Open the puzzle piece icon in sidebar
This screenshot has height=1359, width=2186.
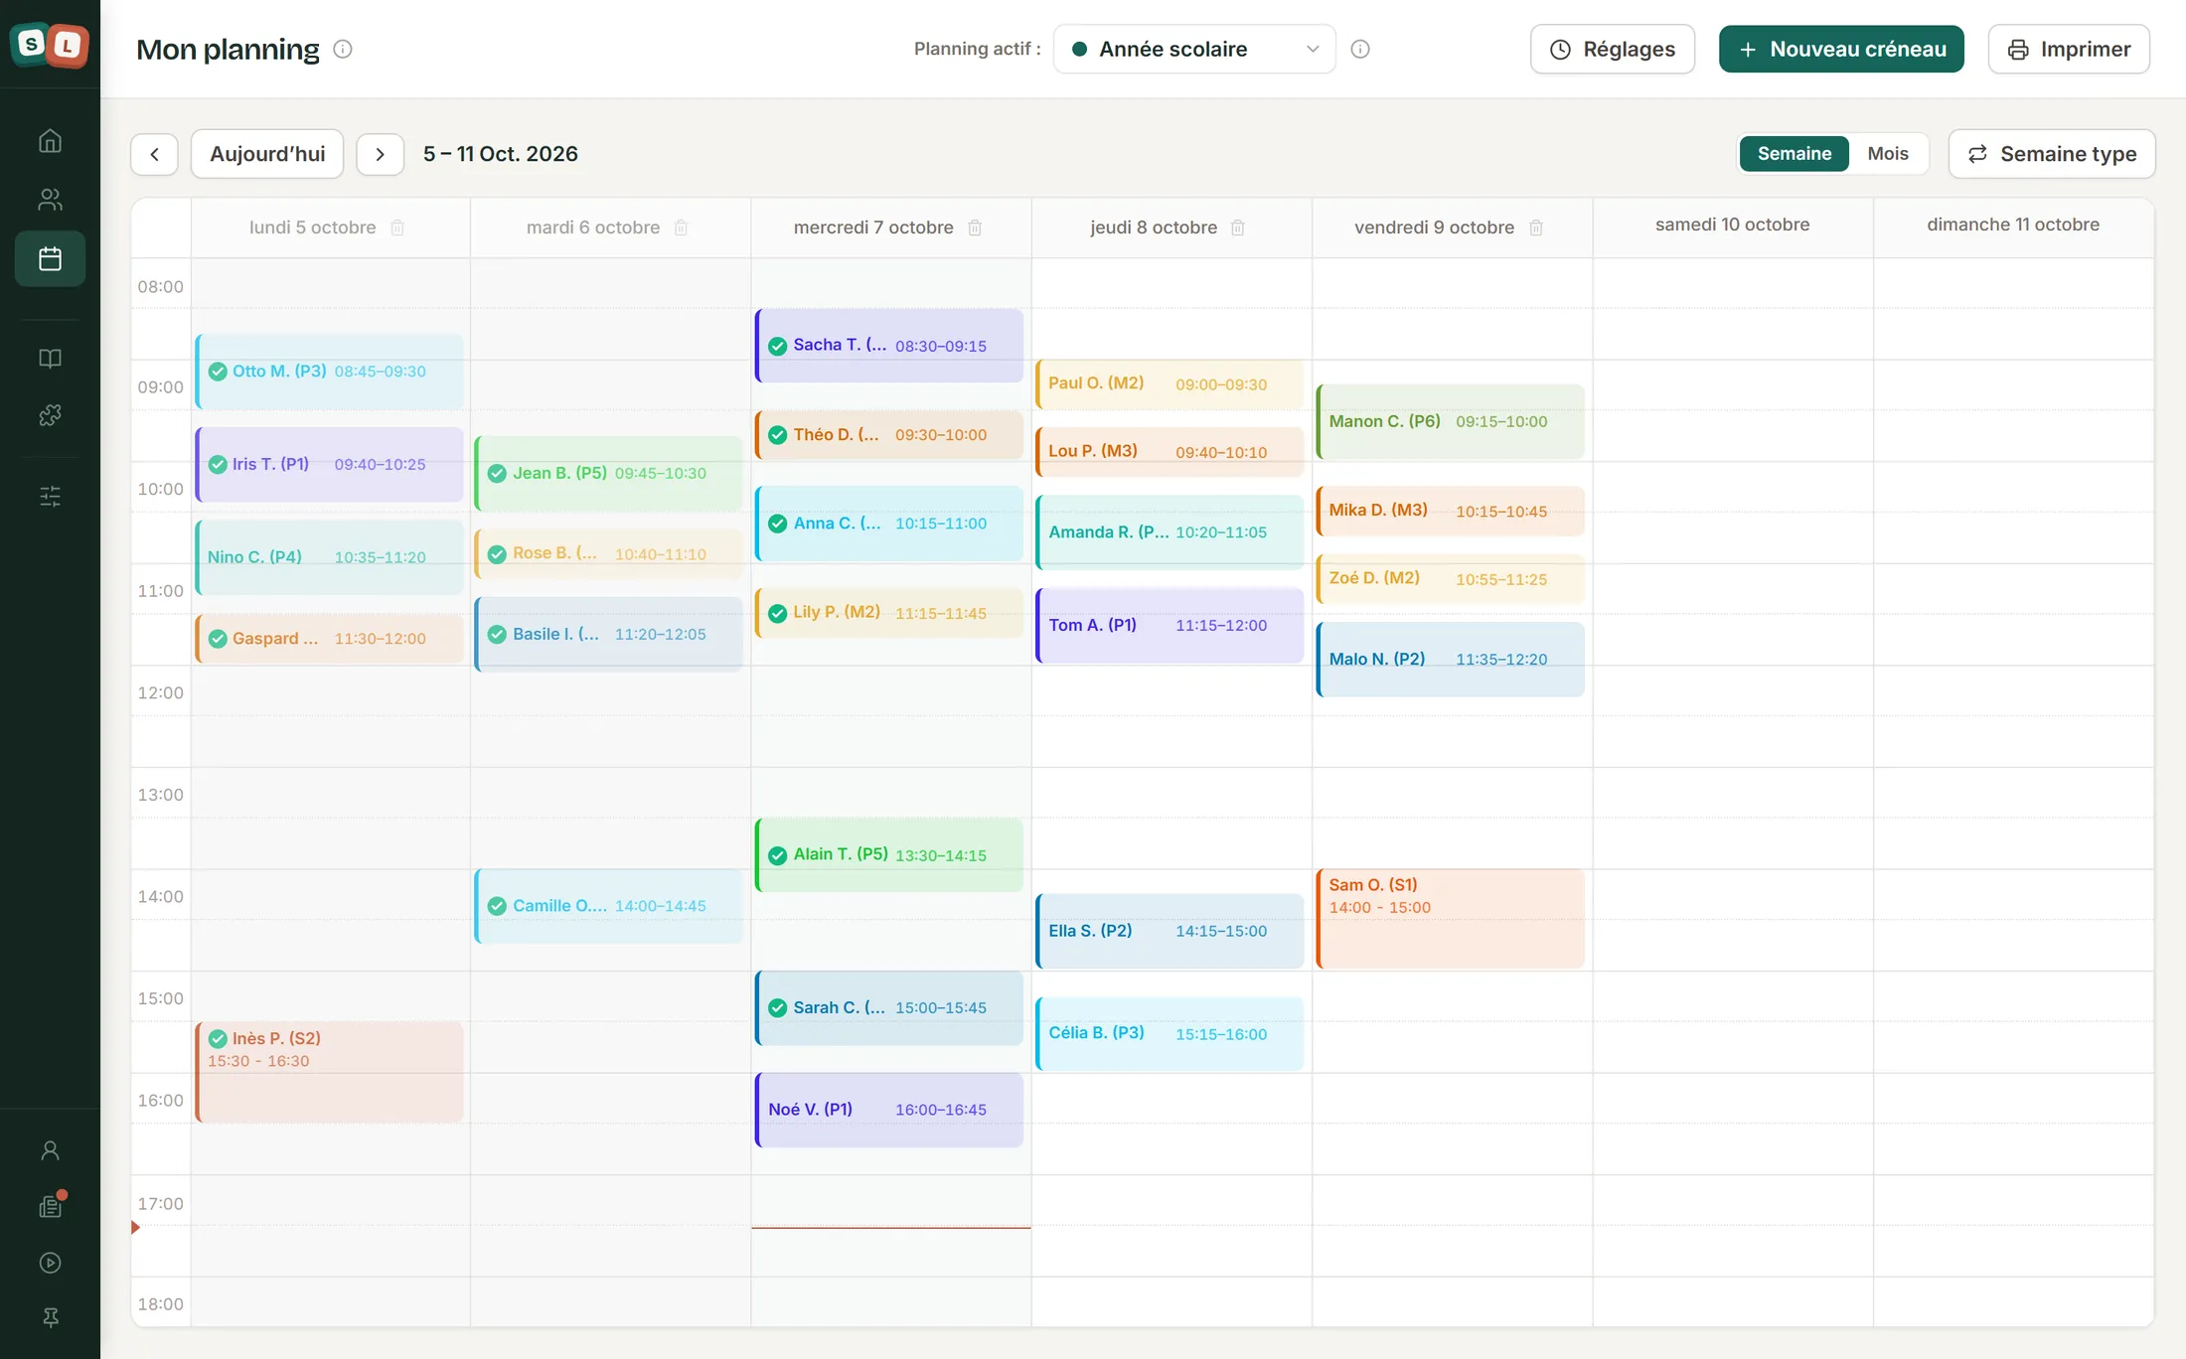pos(50,415)
